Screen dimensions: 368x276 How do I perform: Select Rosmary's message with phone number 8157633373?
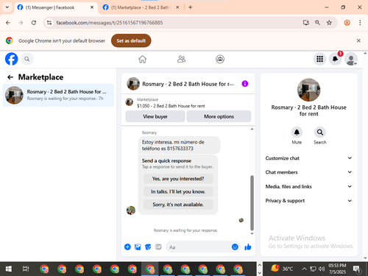(x=179, y=145)
